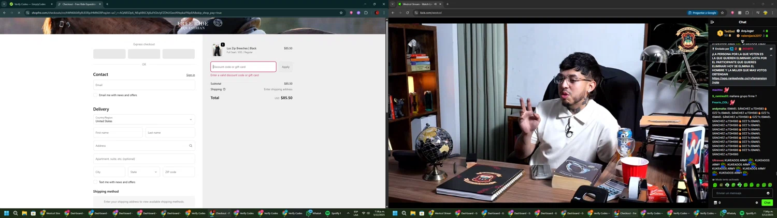Screen dimensions: 777x218
Task: Collapse the pinned chat message chevron
Action: tap(771, 55)
